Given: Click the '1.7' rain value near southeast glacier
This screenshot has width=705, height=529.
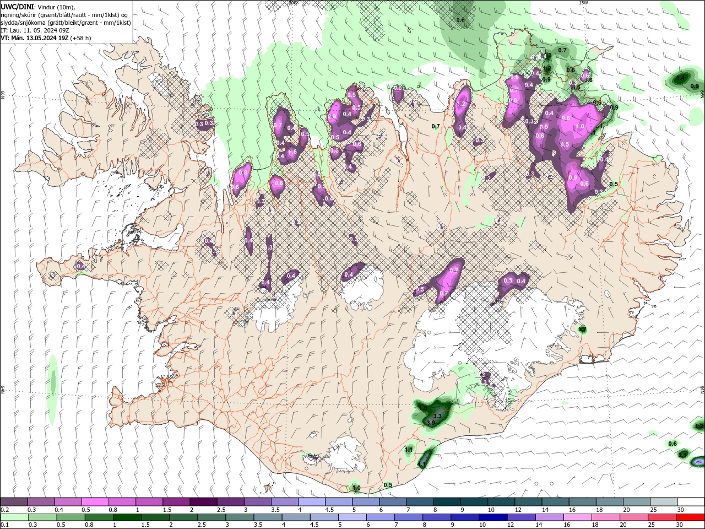Looking at the screenshot, I should coord(583,330).
